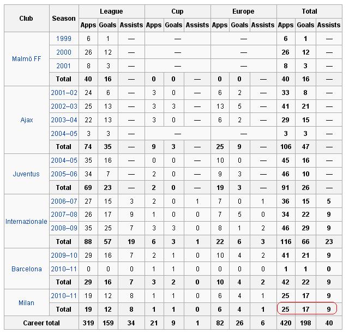
Task: Open the 1999 season link
Action: pos(64,39)
